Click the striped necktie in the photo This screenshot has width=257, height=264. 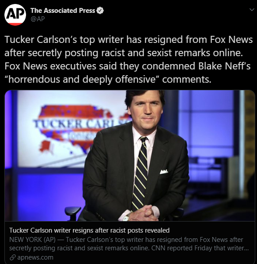point(140,173)
